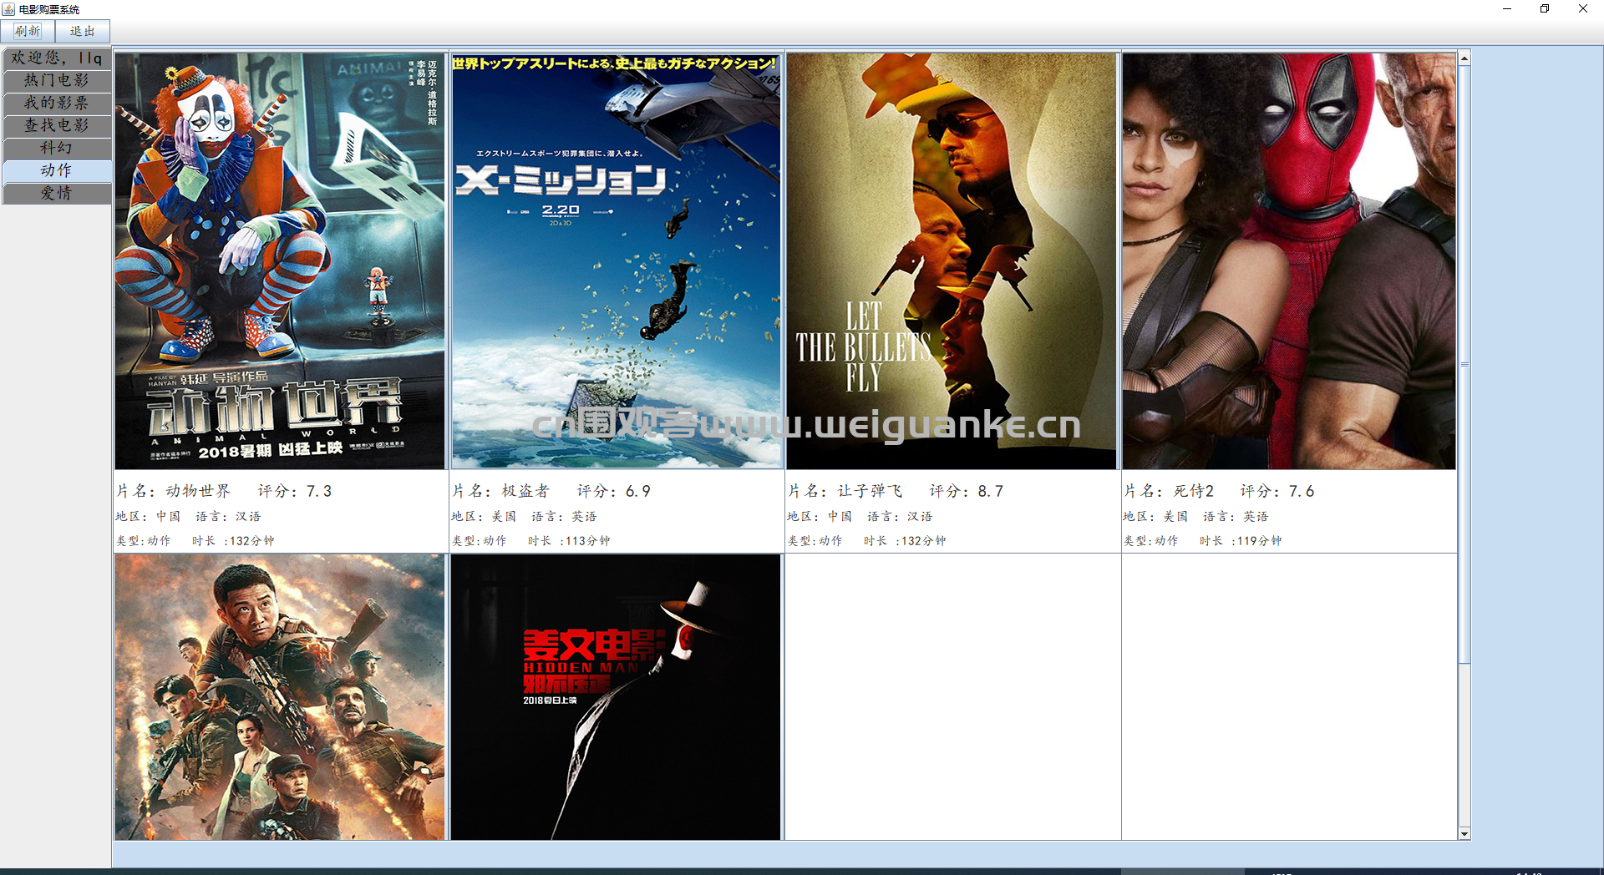Click the 刷新 refresh button

(28, 31)
